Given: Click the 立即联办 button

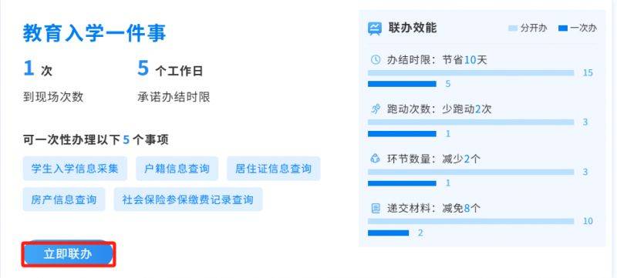Looking at the screenshot, I should 68,254.
